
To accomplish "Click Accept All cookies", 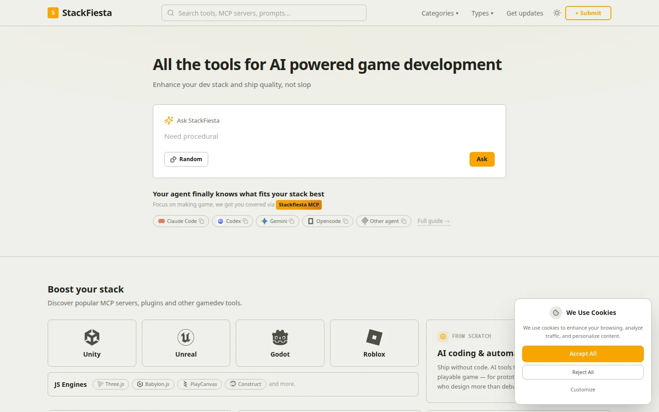I will [583, 354].
